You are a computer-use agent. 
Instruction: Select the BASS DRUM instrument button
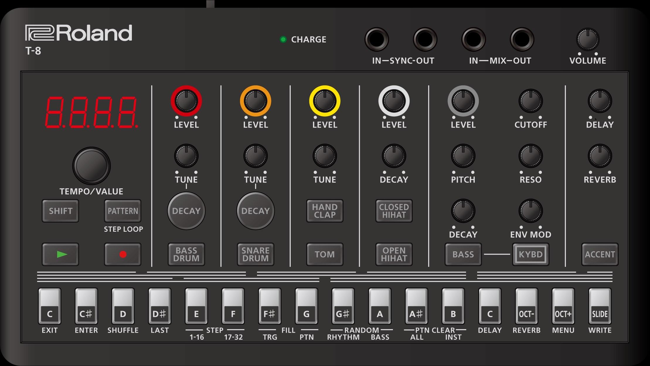(x=186, y=254)
